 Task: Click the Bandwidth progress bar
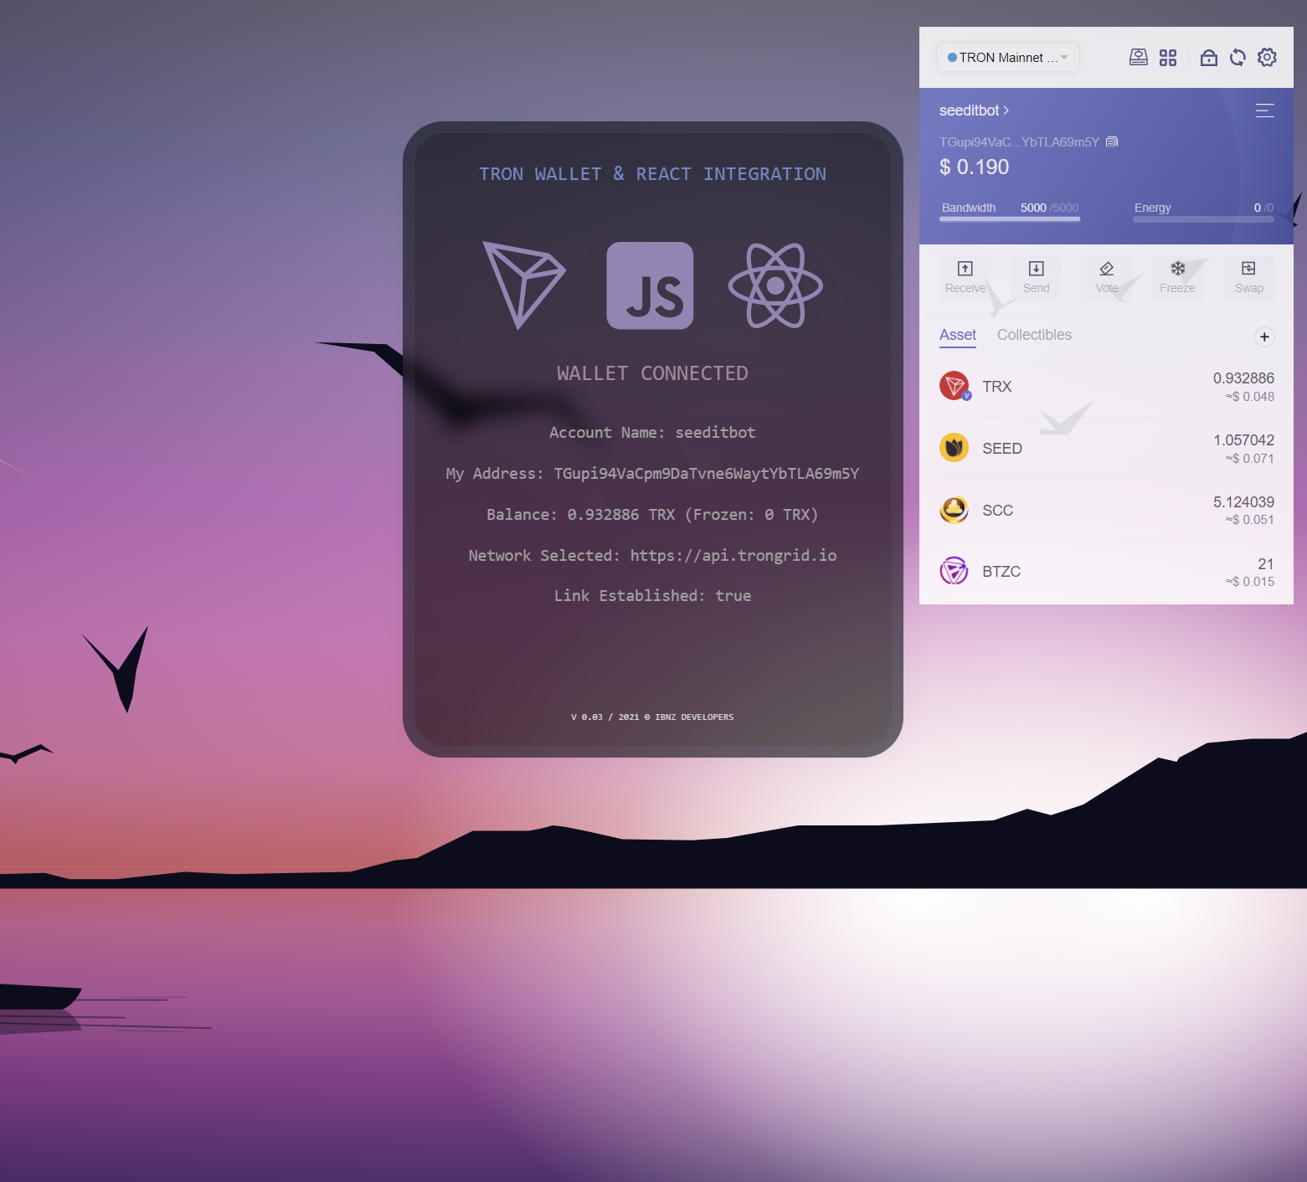[x=1010, y=219]
